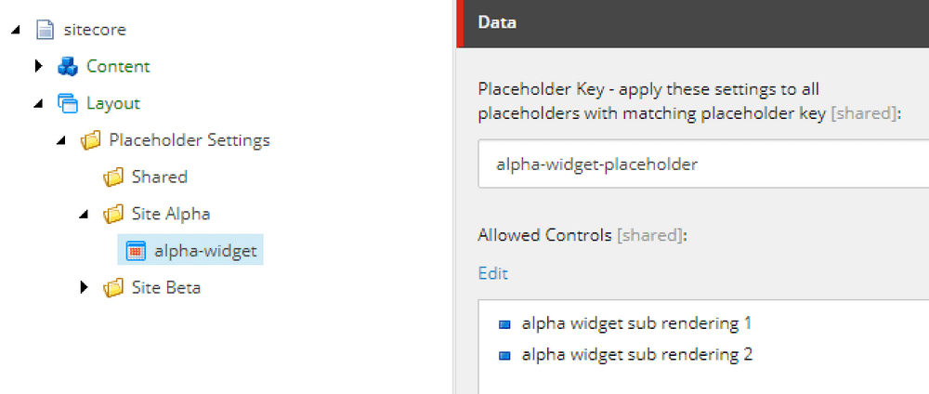
Task: Click the Placeholder Settings folder icon
Action: [x=89, y=140]
